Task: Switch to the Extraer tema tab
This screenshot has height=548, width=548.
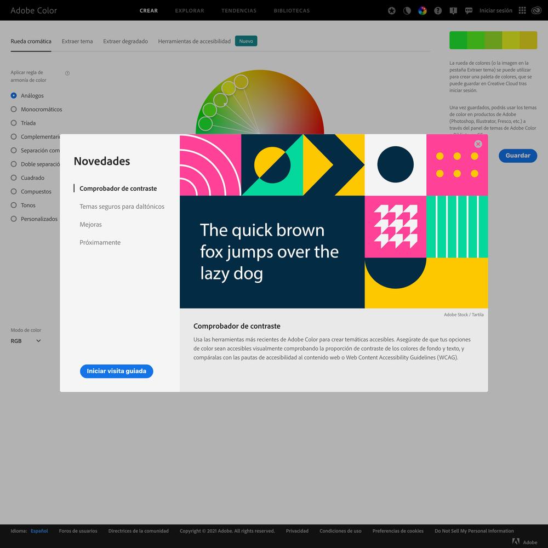Action: 77,41
